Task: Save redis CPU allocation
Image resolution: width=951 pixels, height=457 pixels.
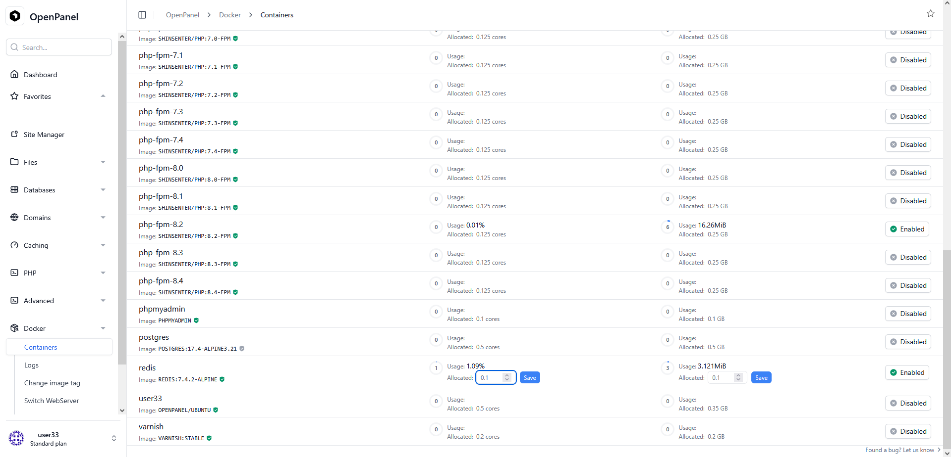Action: pyautogui.click(x=529, y=378)
